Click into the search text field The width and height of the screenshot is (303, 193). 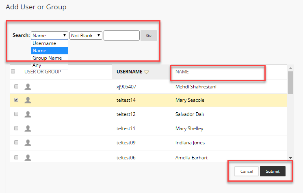pos(121,36)
